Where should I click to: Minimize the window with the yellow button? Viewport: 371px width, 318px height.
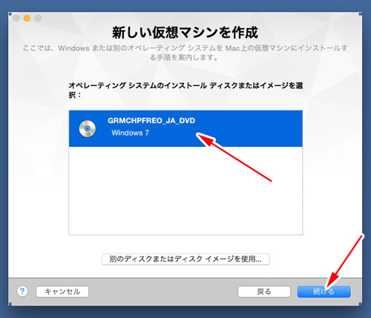click(27, 19)
